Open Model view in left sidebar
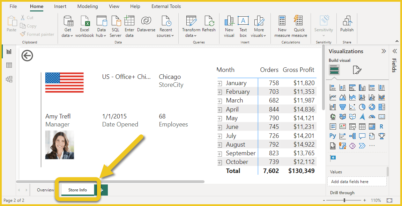 click(9, 79)
